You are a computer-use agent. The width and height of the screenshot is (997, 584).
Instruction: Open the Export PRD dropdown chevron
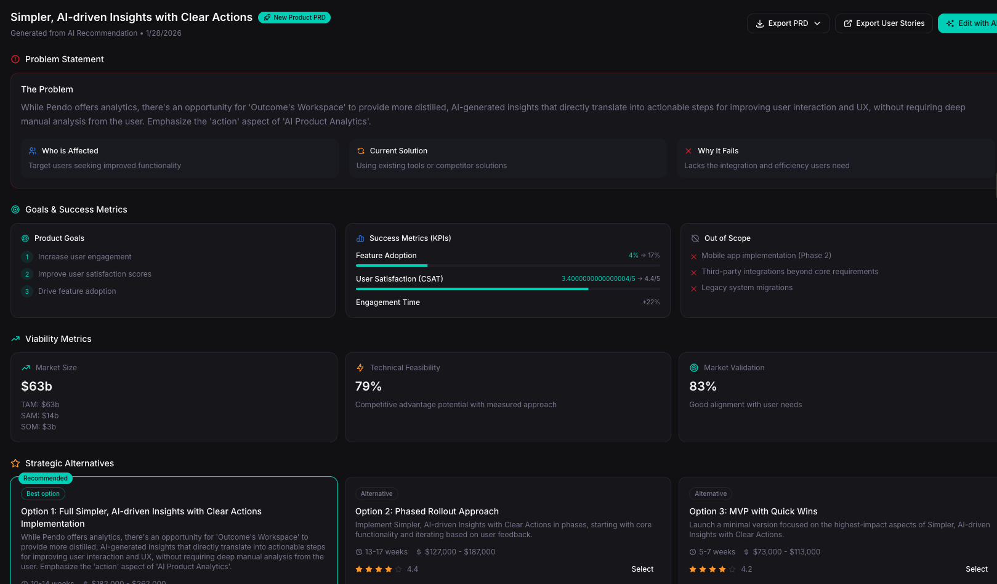point(817,23)
